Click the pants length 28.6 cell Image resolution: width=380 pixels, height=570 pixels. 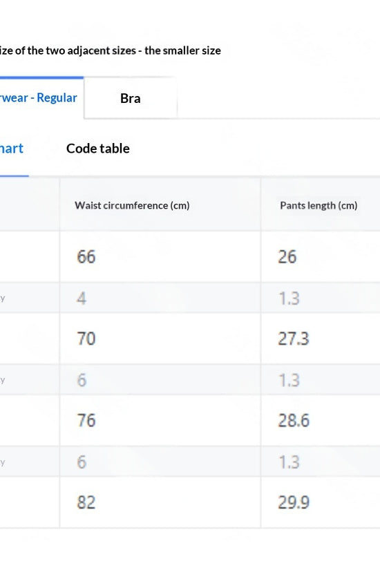point(321,420)
